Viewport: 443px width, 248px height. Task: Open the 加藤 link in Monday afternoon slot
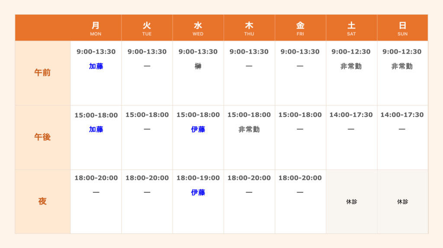click(96, 129)
